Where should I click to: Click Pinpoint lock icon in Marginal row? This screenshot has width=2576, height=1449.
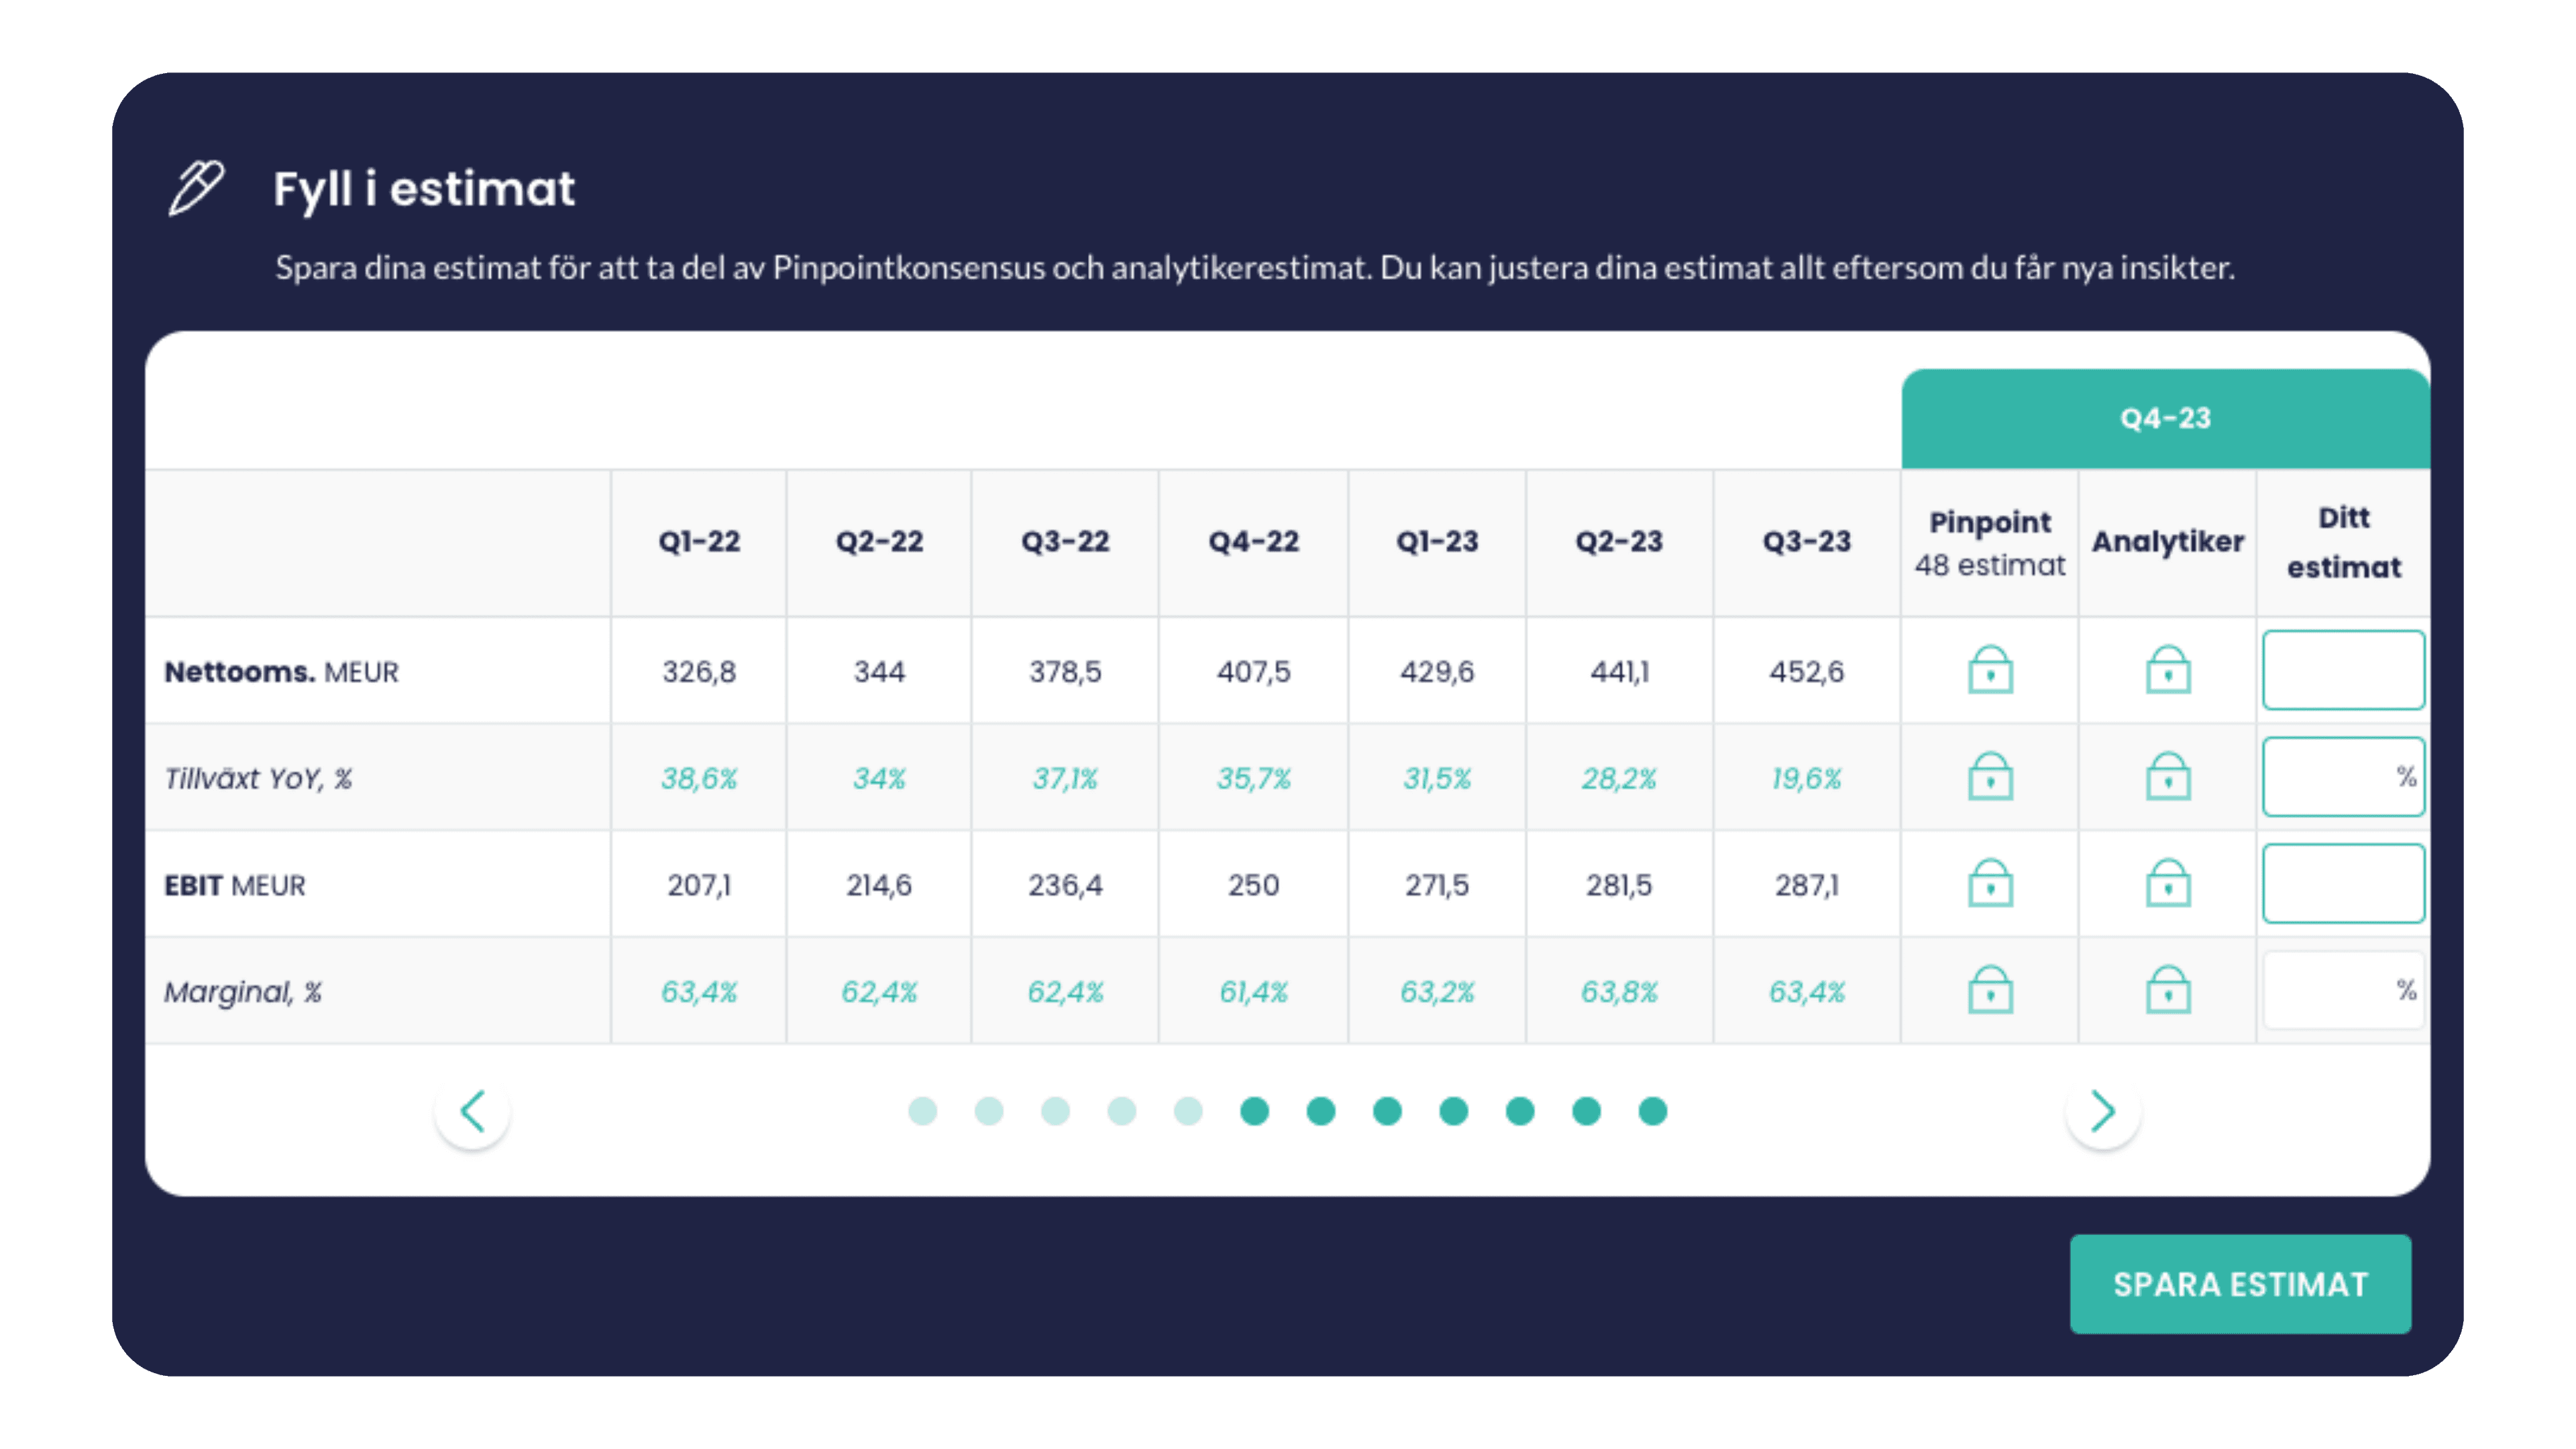pyautogui.click(x=1990, y=991)
